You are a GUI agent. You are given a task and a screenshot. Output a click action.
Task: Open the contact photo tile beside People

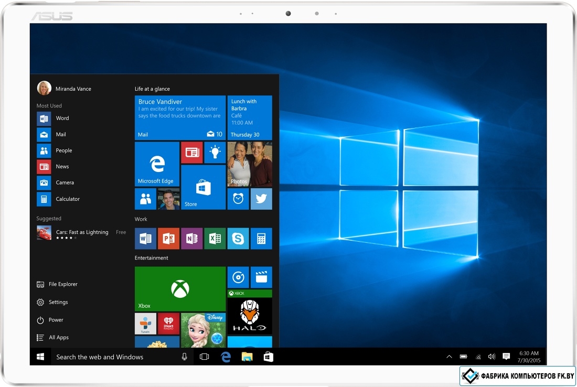(x=168, y=199)
